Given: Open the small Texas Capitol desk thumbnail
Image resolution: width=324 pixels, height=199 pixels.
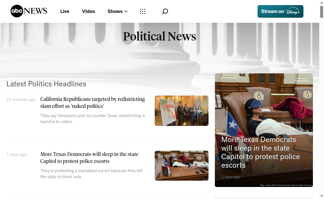Looking at the screenshot, I should tap(182, 165).
